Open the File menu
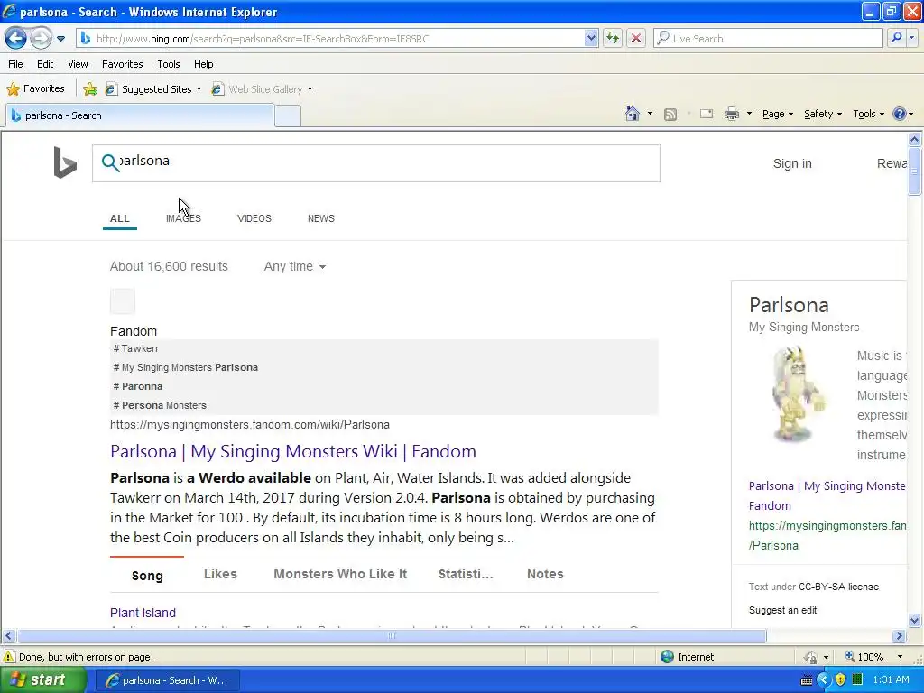 tap(15, 64)
